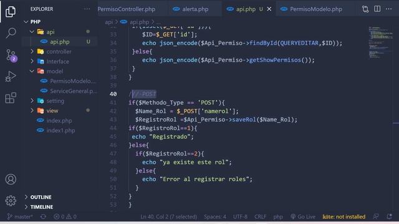Click the saveRol method call
The width and height of the screenshot is (399, 224).
[244, 119]
